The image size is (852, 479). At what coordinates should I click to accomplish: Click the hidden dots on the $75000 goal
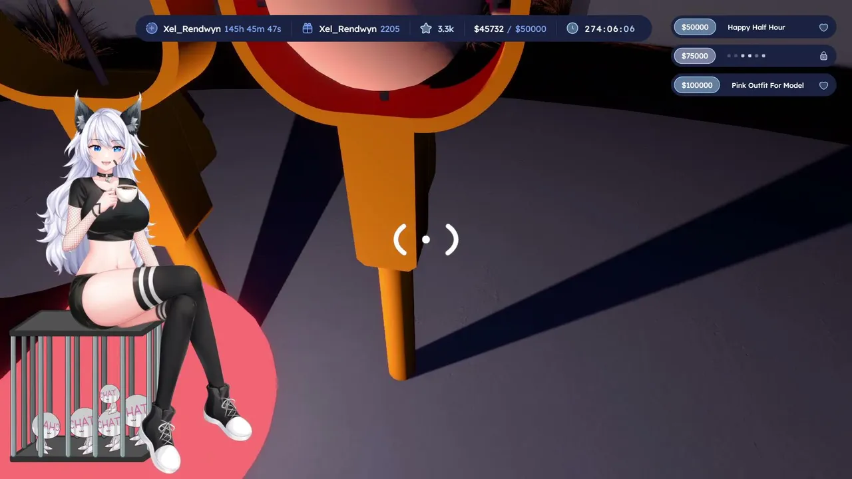[x=746, y=56]
